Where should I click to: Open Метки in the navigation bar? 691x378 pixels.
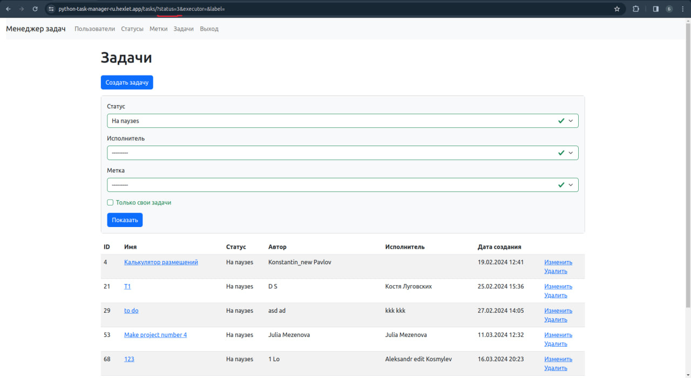158,29
